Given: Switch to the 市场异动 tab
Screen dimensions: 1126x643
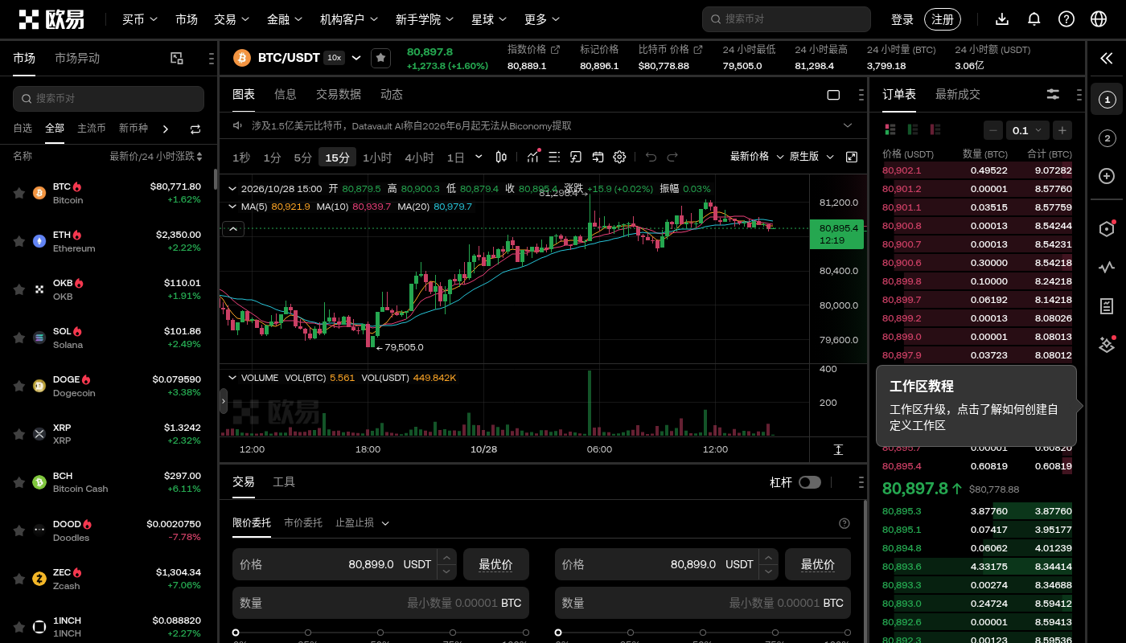Looking at the screenshot, I should click(x=77, y=58).
